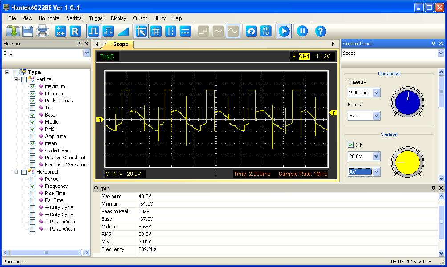
Task: Click the blue play run button
Action: 284,31
